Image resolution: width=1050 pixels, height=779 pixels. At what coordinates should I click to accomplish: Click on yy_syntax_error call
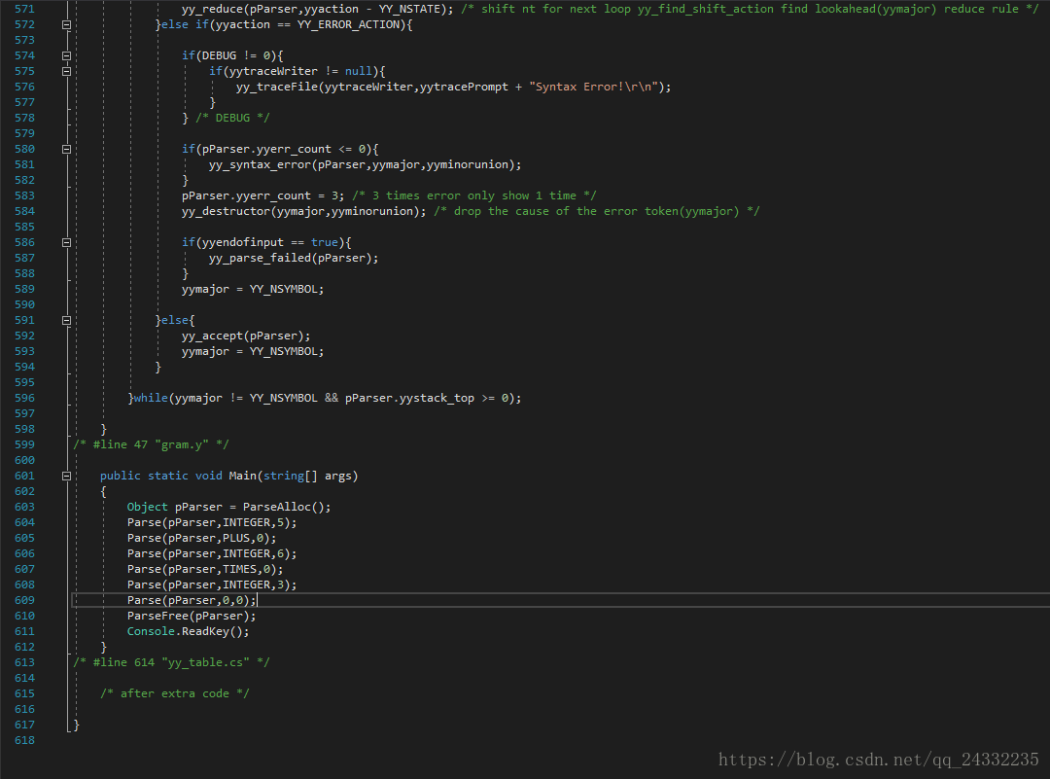tap(365, 164)
